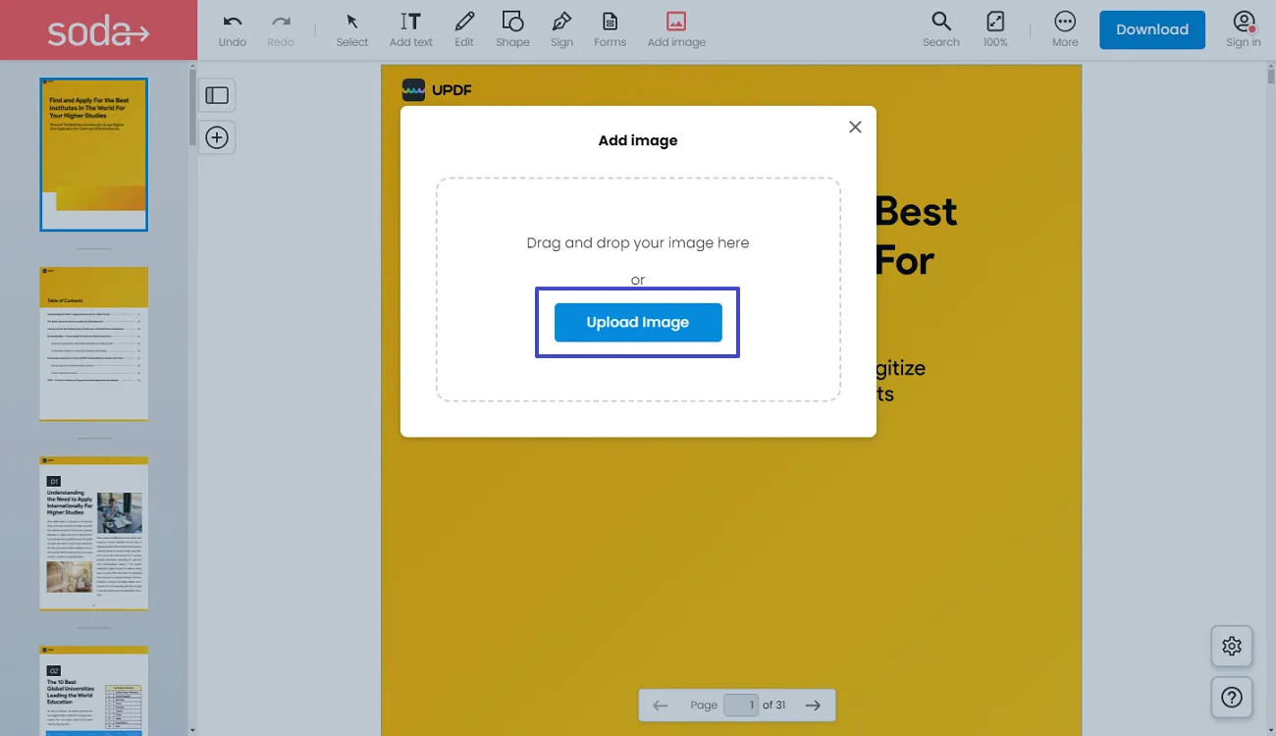Open the chapter 02 page thumbnail
Viewport: 1276px width, 736px height.
(94, 691)
